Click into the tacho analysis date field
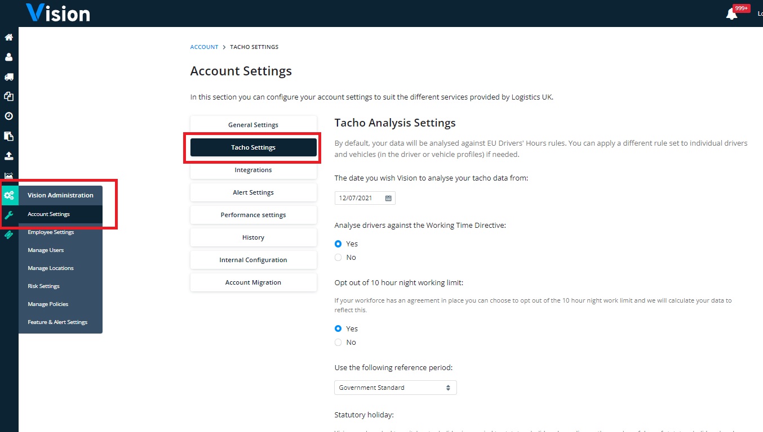The height and width of the screenshot is (432, 763). click(365, 198)
